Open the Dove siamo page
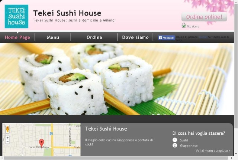 pyautogui.click(x=135, y=37)
